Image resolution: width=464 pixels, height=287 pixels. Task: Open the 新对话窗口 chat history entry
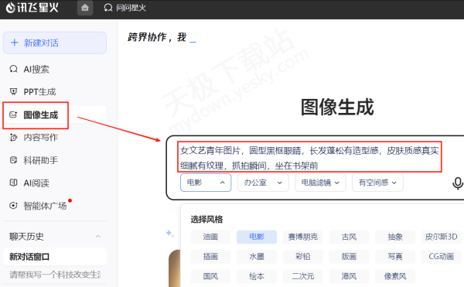click(x=55, y=257)
